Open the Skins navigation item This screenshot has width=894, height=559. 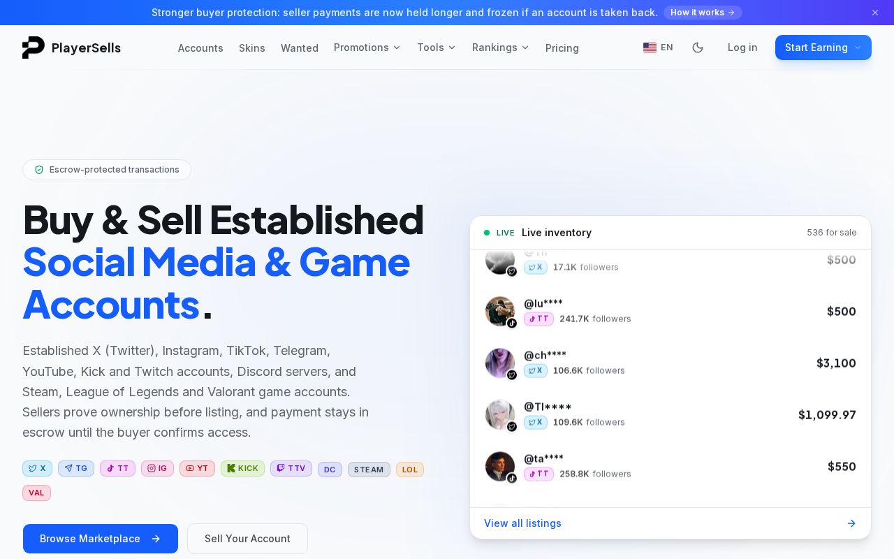tap(252, 48)
